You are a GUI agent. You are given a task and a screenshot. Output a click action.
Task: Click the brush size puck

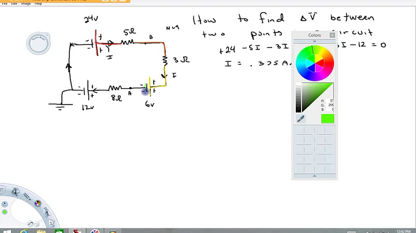(x=38, y=43)
